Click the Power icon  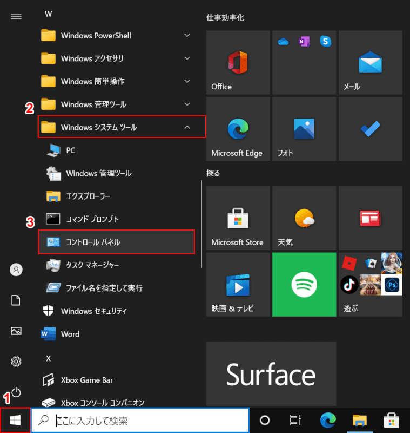pyautogui.click(x=16, y=392)
